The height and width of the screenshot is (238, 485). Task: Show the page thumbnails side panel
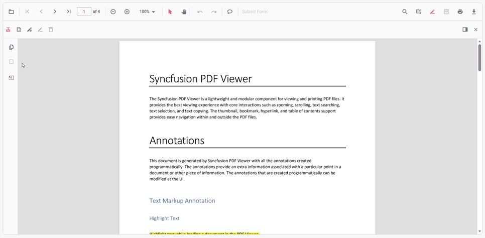click(11, 47)
